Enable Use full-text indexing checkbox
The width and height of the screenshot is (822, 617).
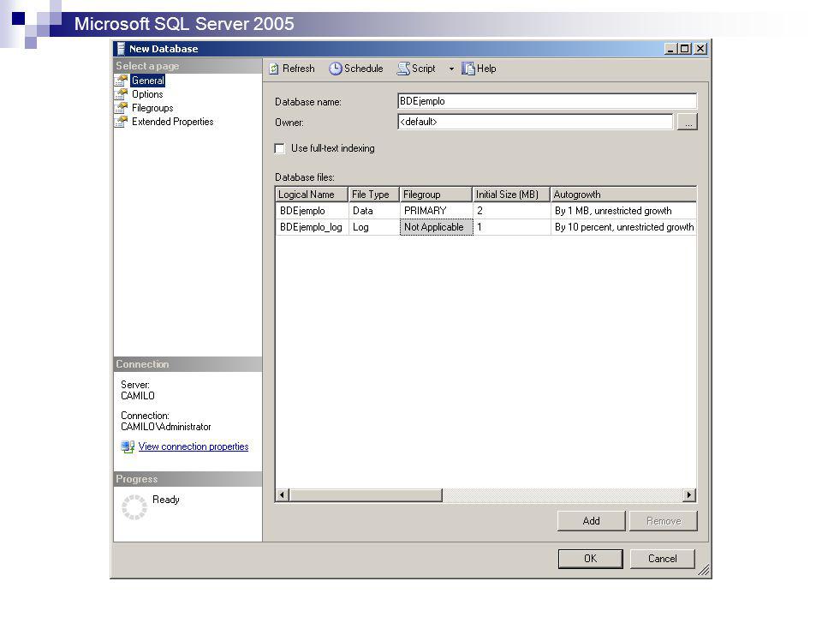280,148
